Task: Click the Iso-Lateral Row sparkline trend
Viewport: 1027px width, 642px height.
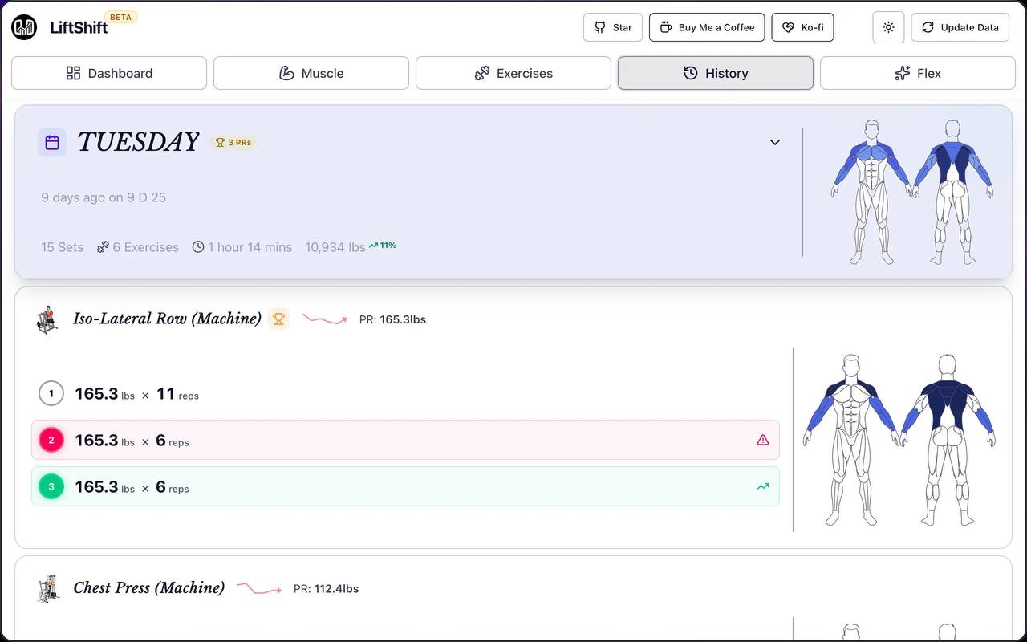Action: tap(324, 319)
